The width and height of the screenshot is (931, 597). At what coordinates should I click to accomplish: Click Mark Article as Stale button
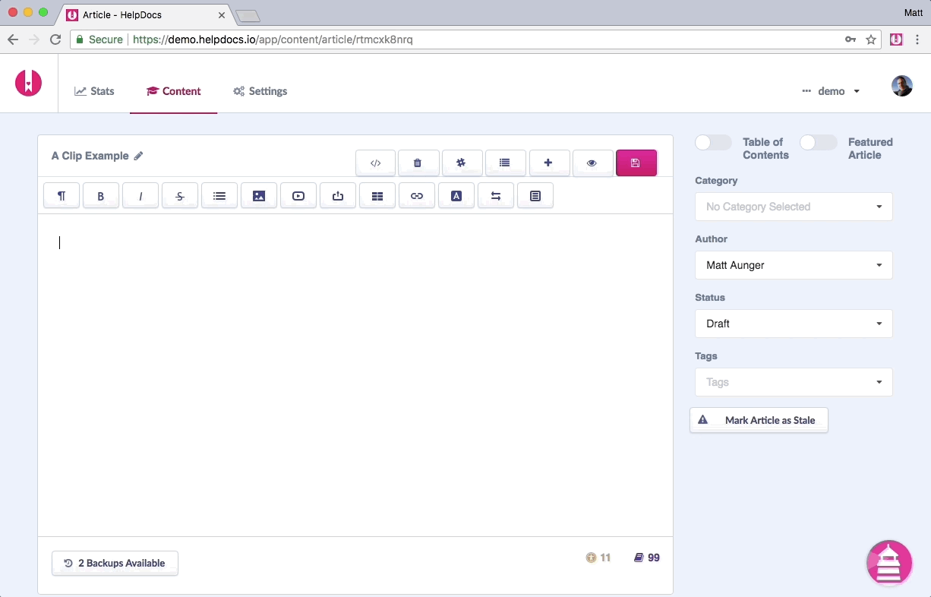[759, 420]
